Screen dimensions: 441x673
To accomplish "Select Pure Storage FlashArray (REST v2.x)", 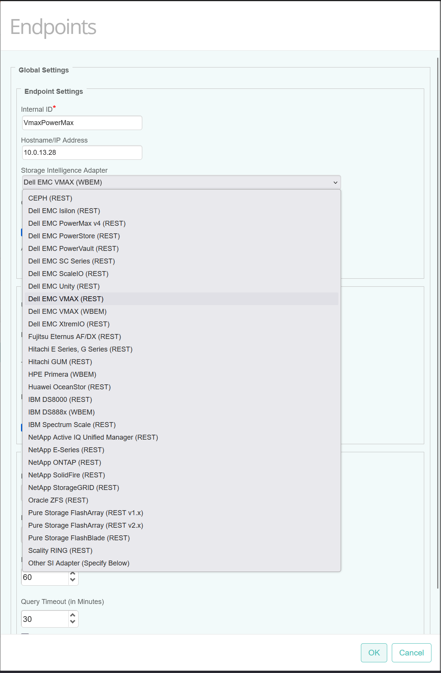I will coord(182,525).
